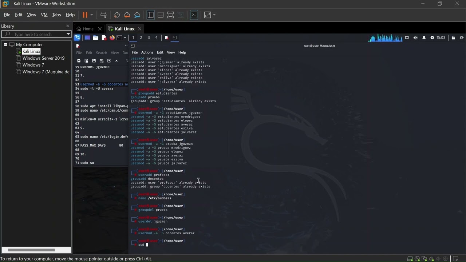The width and height of the screenshot is (466, 262).
Task: Open the VMware Tabs menu
Action: click(x=56, y=15)
